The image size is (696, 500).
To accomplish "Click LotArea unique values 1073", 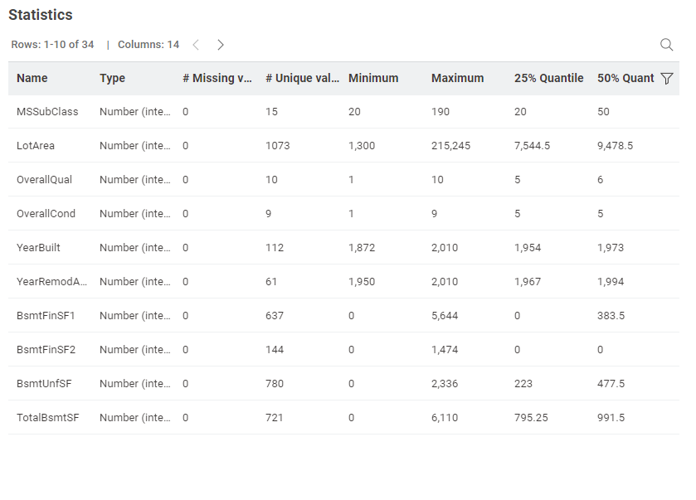I will pyautogui.click(x=277, y=145).
